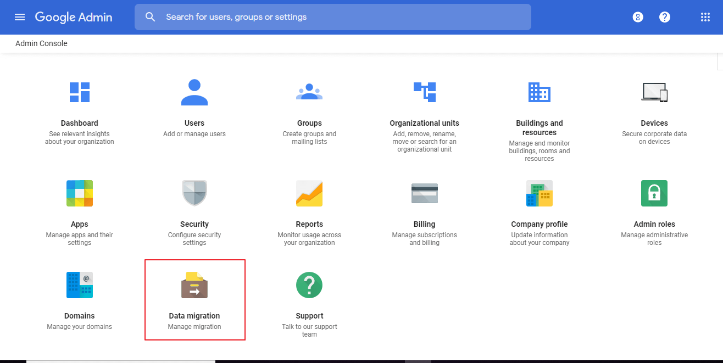Click the Dashboard icon
The height and width of the screenshot is (363, 723).
click(x=80, y=92)
